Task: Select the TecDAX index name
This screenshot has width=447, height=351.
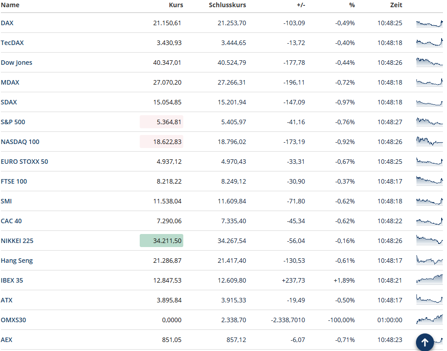Action: [x=12, y=43]
